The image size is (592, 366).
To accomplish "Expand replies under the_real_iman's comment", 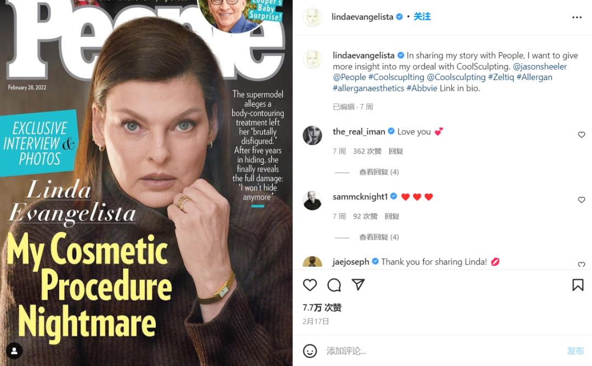I will pyautogui.click(x=379, y=172).
